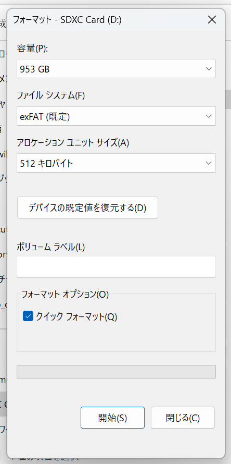Image resolution: width=231 pixels, height=464 pixels.
Task: Close the format dialog with the X icon
Action: pos(212,20)
